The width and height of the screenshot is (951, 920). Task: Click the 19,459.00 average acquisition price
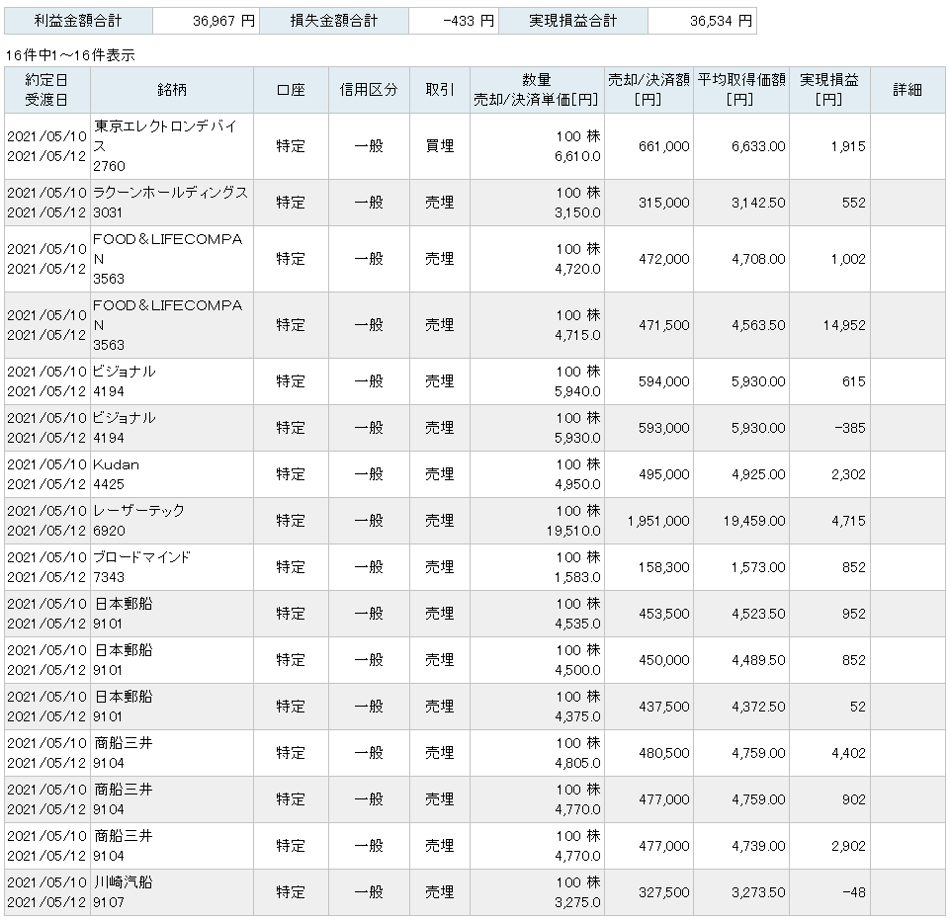754,521
